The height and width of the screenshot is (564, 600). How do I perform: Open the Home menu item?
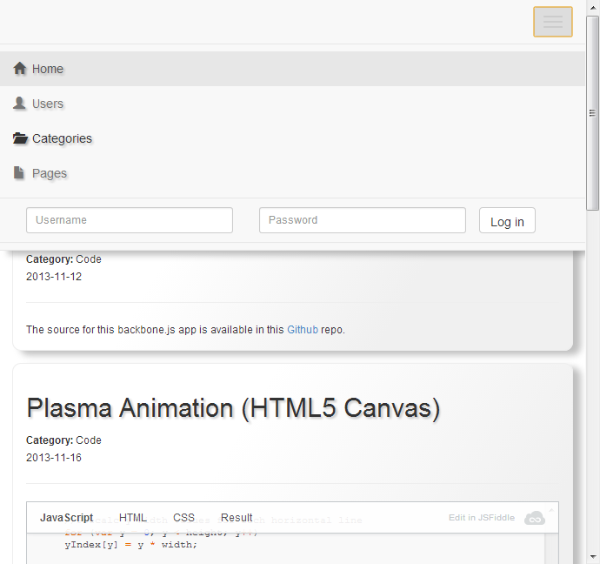pyautogui.click(x=48, y=69)
